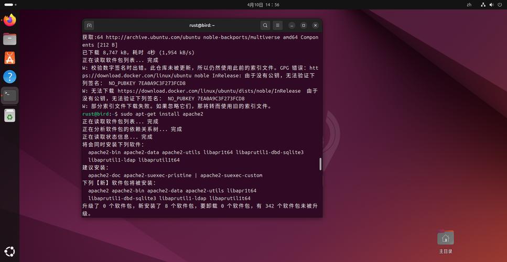Open the Trash from the dock
Image resolution: width=507 pixels, height=262 pixels.
pos(9,115)
